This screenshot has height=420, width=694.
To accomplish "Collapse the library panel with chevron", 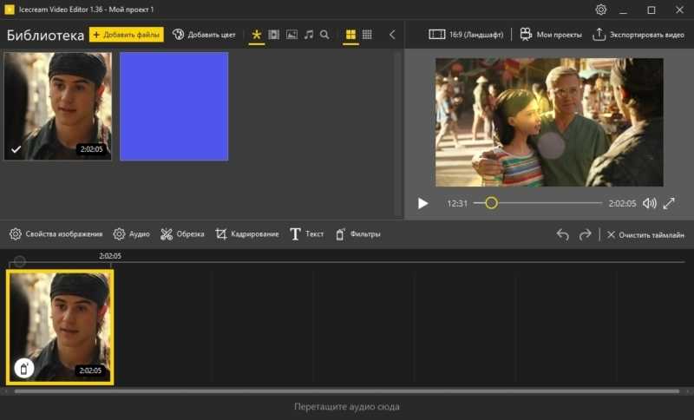I will pyautogui.click(x=392, y=35).
